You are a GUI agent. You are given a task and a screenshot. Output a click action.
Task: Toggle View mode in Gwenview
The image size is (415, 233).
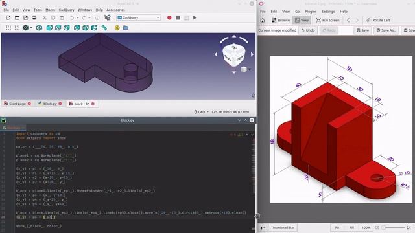[302, 20]
